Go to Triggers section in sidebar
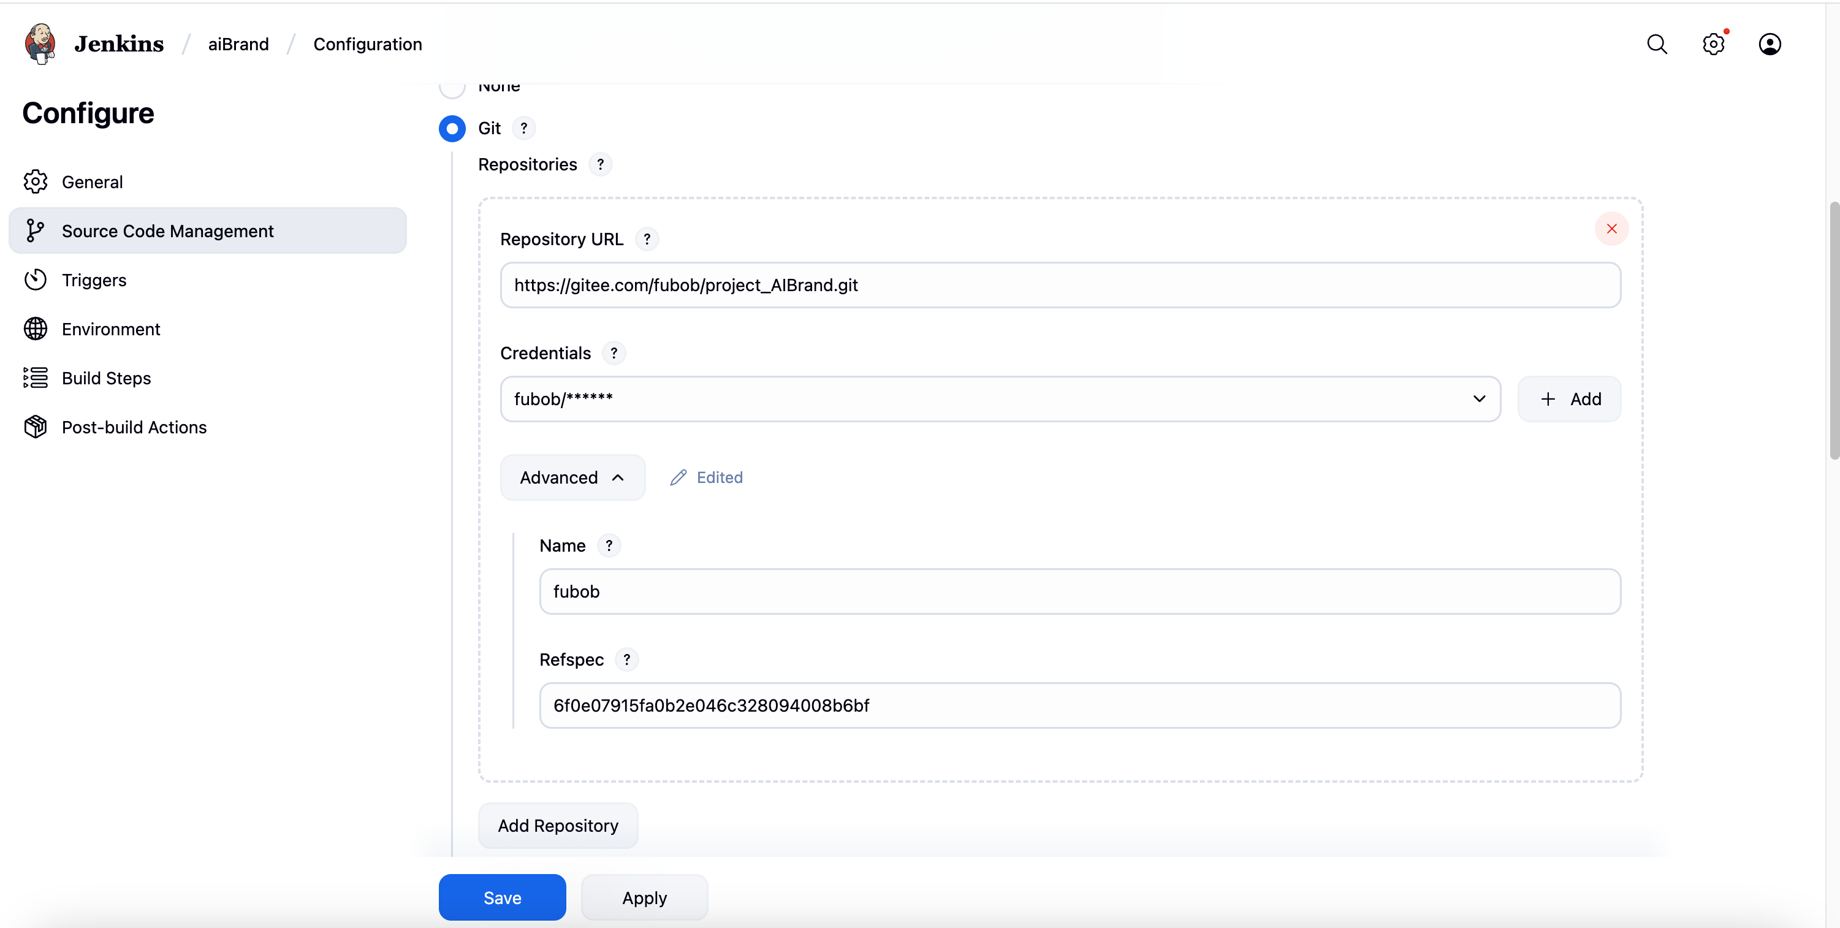The image size is (1840, 928). [94, 280]
